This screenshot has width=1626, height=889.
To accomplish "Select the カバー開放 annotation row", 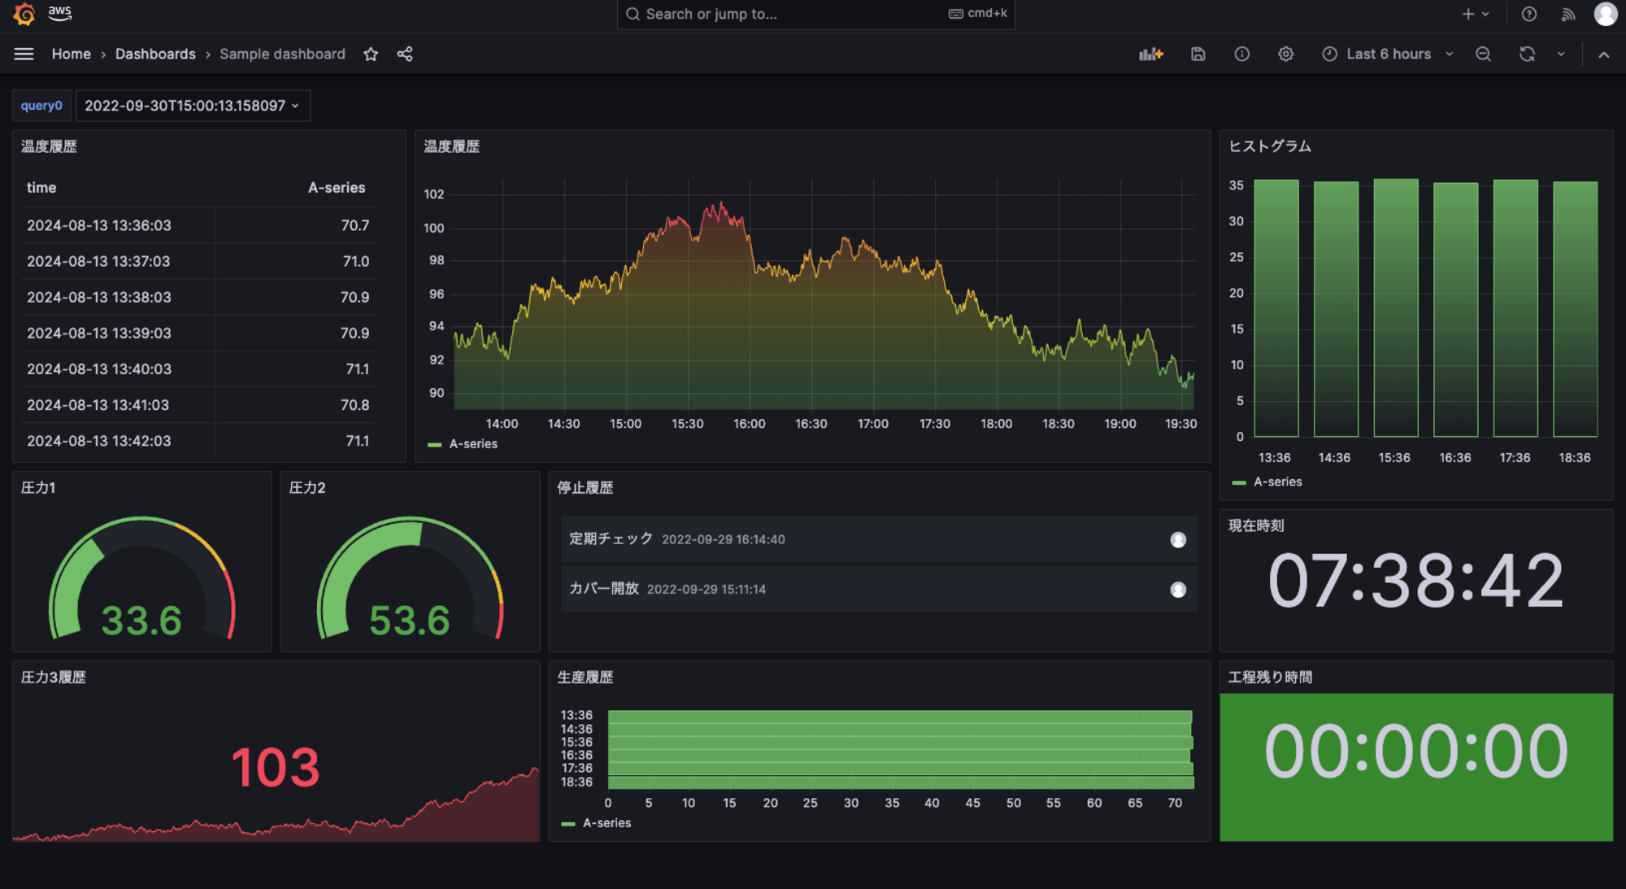I will (879, 589).
